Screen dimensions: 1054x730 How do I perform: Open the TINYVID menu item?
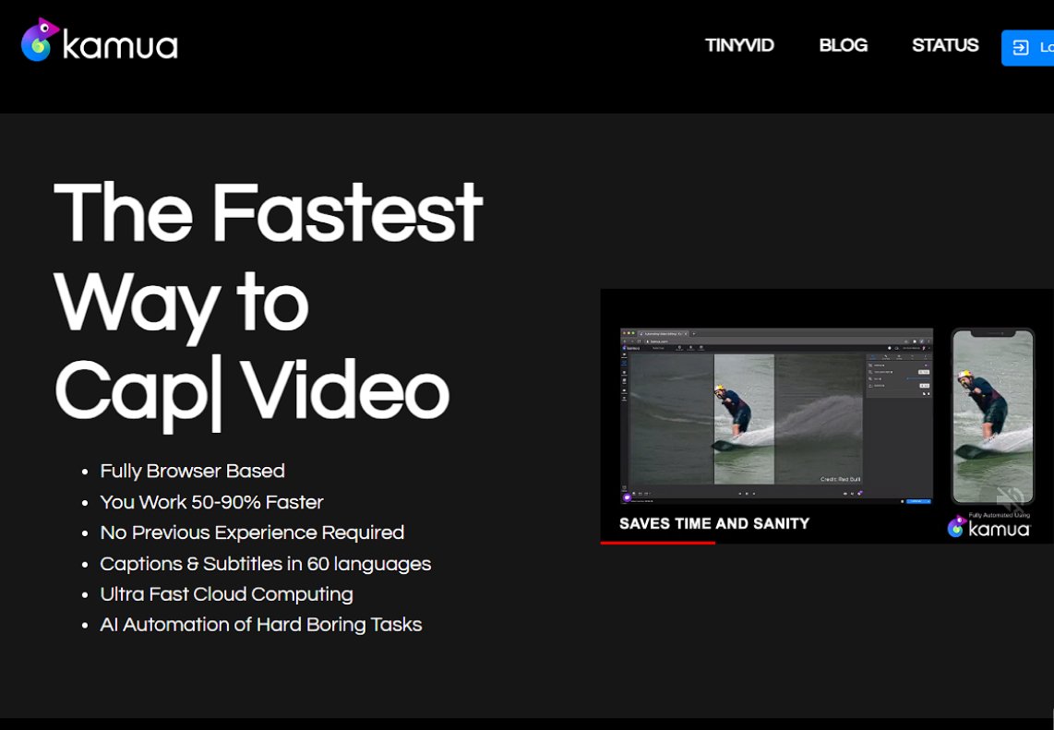(739, 45)
